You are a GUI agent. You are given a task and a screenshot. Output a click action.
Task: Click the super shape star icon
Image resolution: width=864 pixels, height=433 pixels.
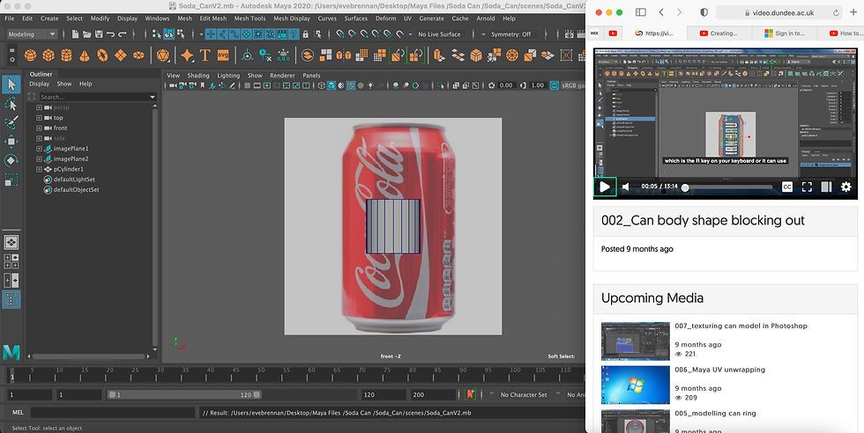coord(187,55)
